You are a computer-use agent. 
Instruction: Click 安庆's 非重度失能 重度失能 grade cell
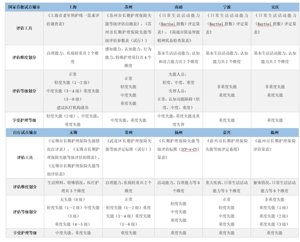[275, 91]
